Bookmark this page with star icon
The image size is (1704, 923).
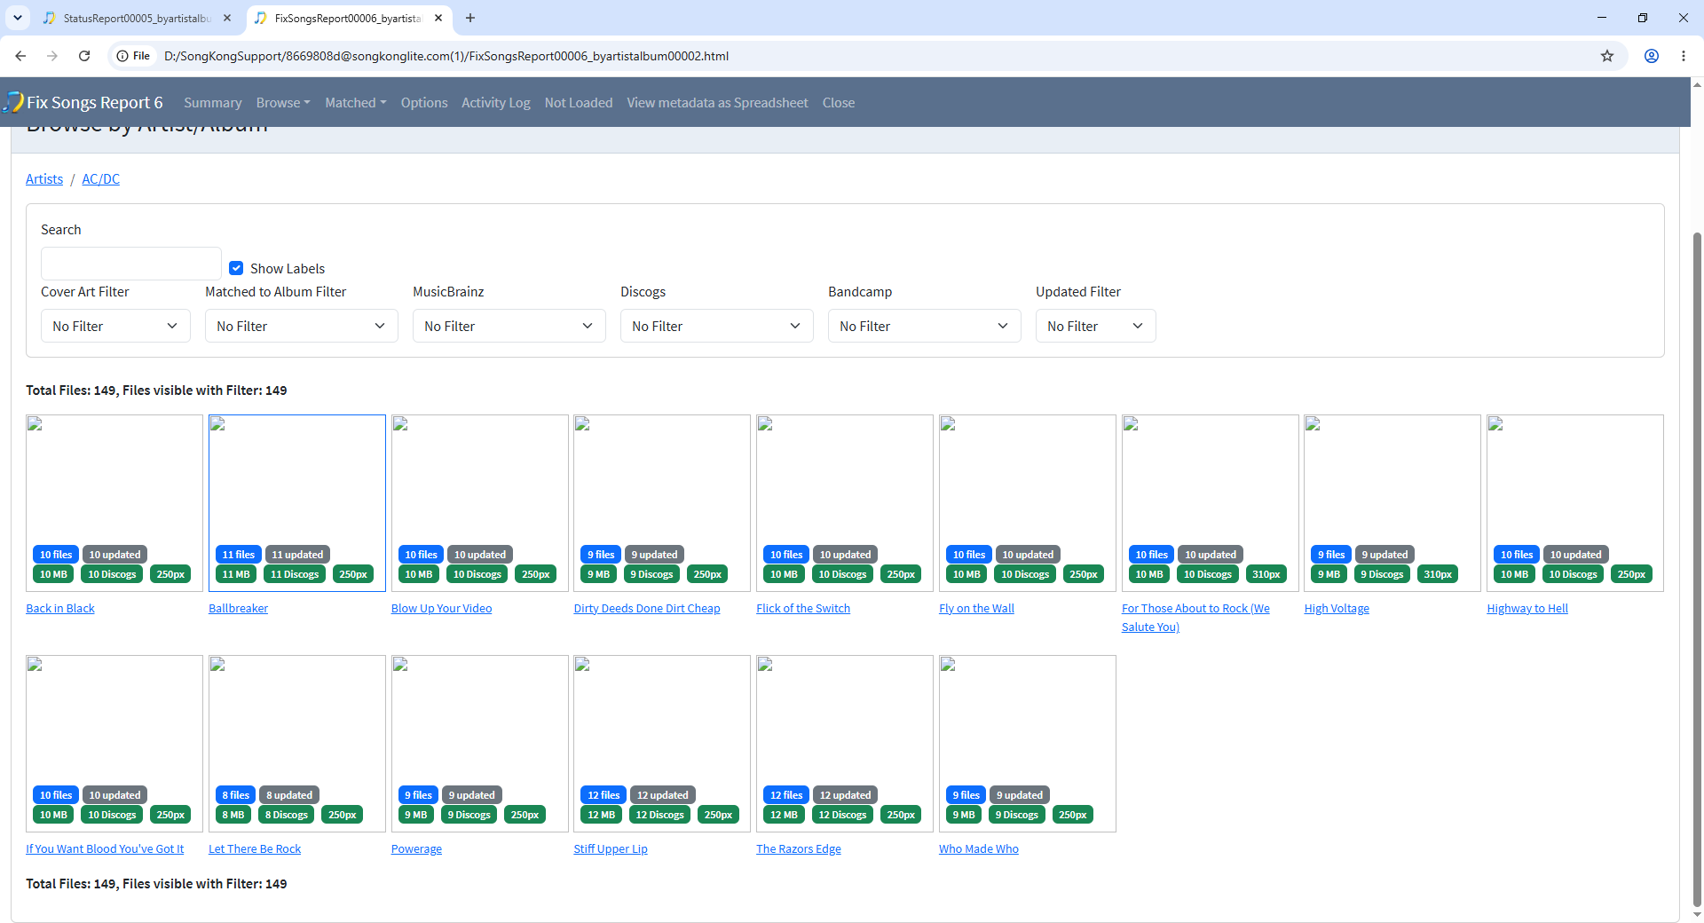1607,56
